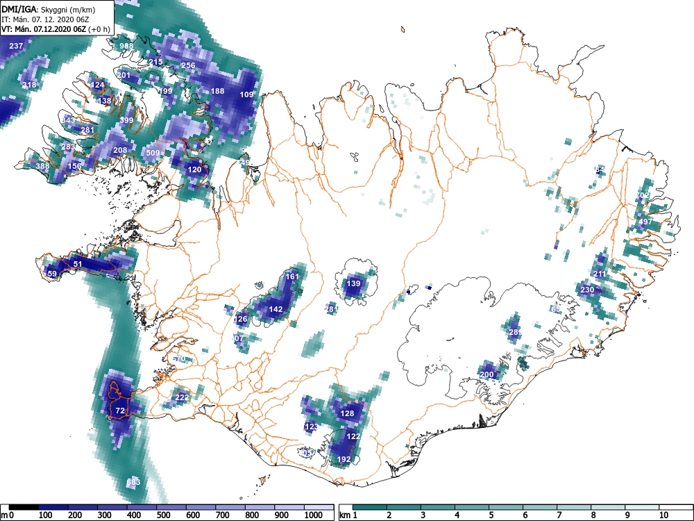Click the "km 1" legend label
The image size is (694, 521).
point(348,515)
